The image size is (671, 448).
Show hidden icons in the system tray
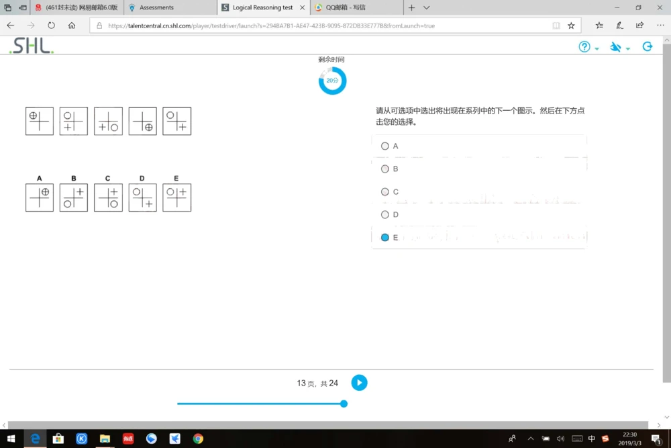click(x=531, y=439)
